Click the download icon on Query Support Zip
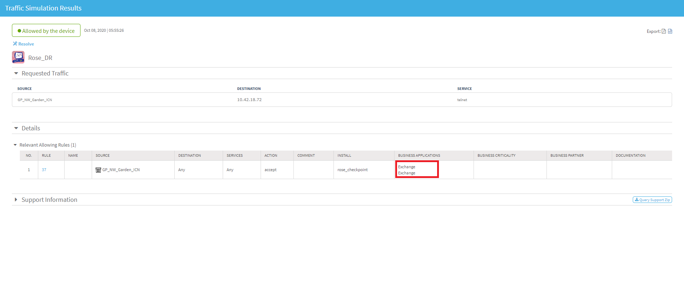This screenshot has height=282, width=684. 637,200
